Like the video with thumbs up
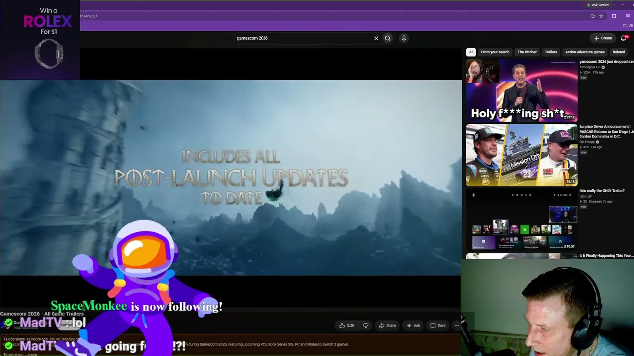The image size is (634, 356). pos(347,325)
